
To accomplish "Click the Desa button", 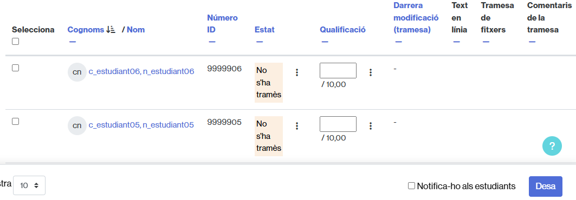I will click(546, 186).
